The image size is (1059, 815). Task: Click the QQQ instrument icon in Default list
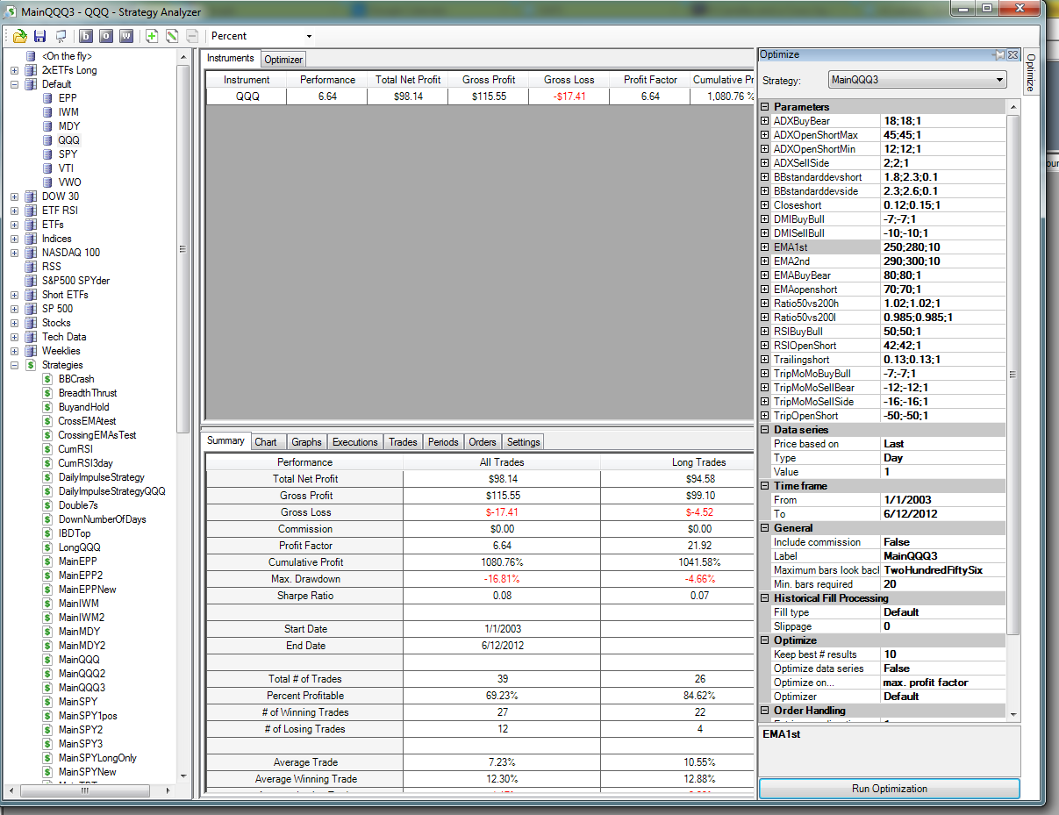pyautogui.click(x=48, y=140)
